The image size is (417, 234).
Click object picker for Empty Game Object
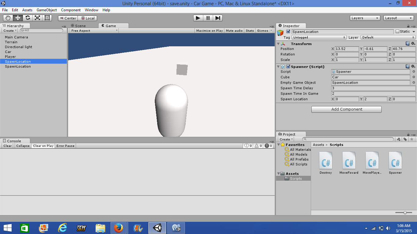414,83
